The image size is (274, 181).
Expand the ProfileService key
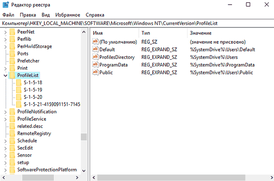click(5, 119)
